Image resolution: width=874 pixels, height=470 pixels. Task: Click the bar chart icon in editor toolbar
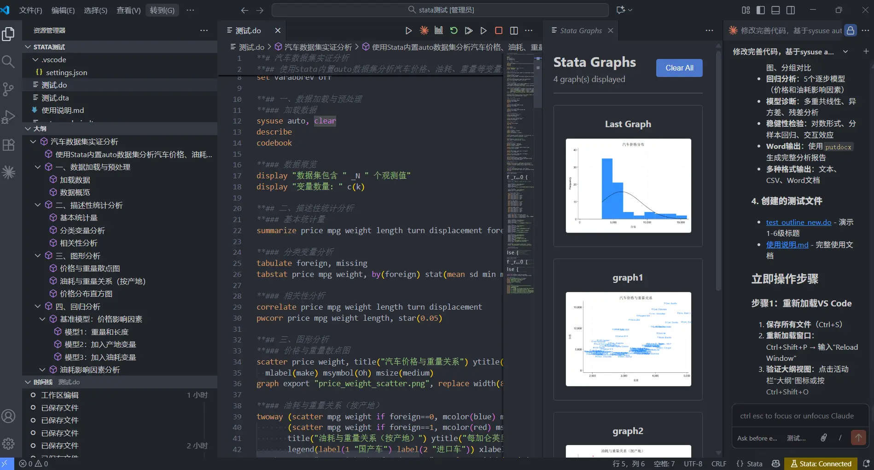coord(438,30)
